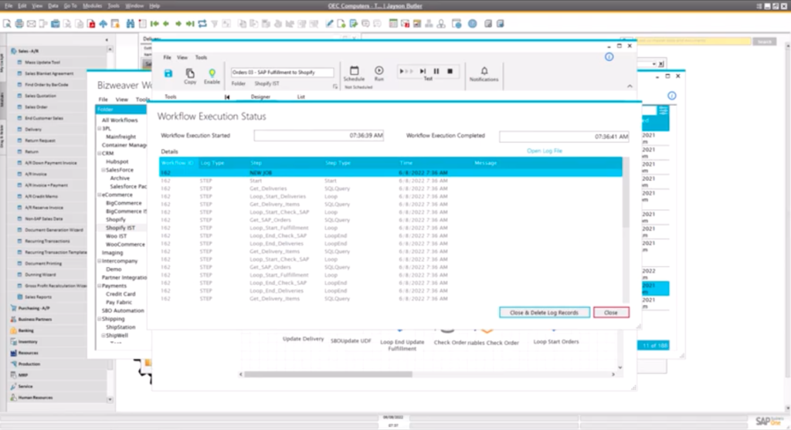
Task: Go to the previous record arrow
Action: coord(166,24)
